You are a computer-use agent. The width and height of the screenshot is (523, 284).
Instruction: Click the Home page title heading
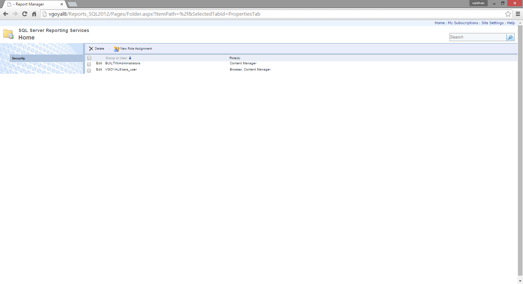(26, 38)
